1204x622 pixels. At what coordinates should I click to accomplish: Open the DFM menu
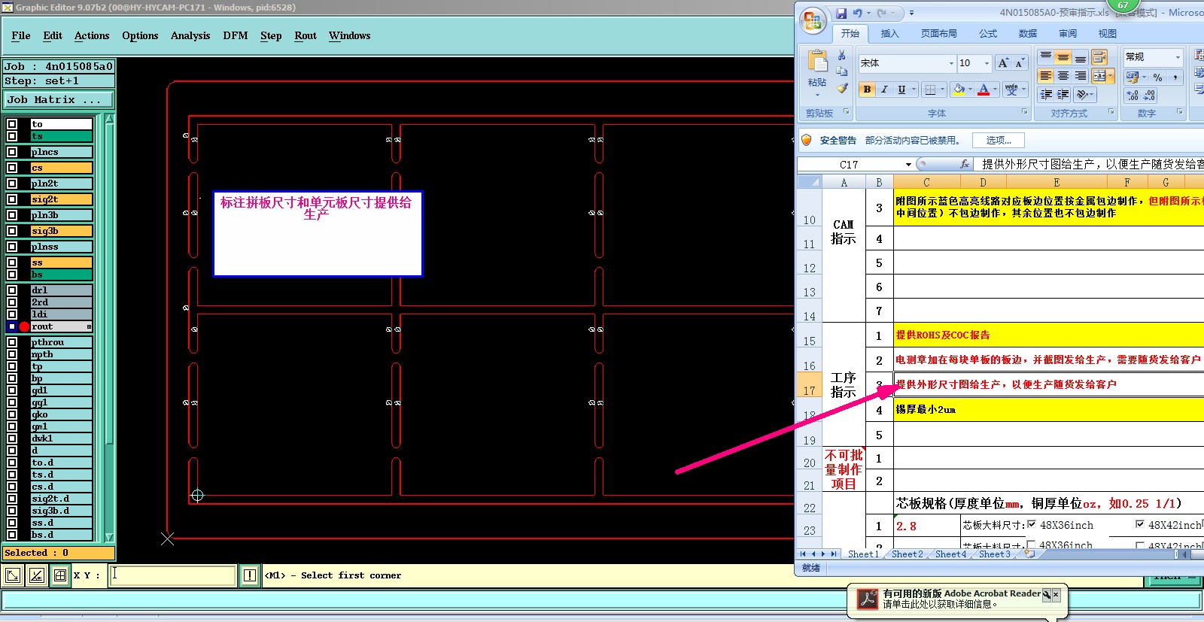click(236, 35)
